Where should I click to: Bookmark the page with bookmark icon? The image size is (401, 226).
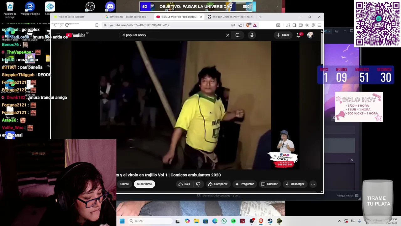(x=97, y=25)
